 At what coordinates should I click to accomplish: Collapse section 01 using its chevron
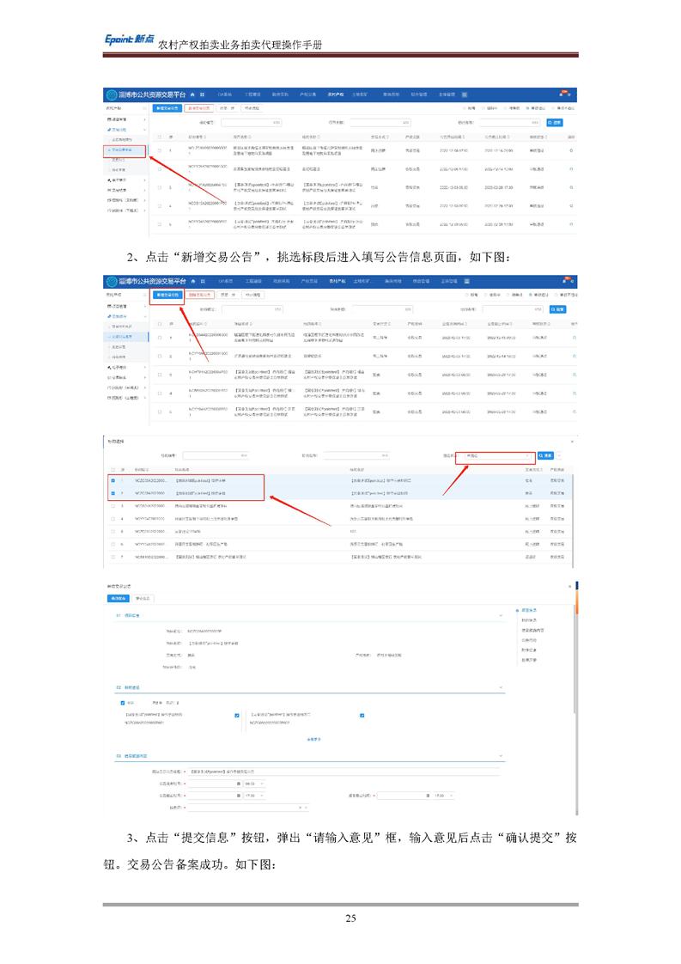[x=501, y=616]
